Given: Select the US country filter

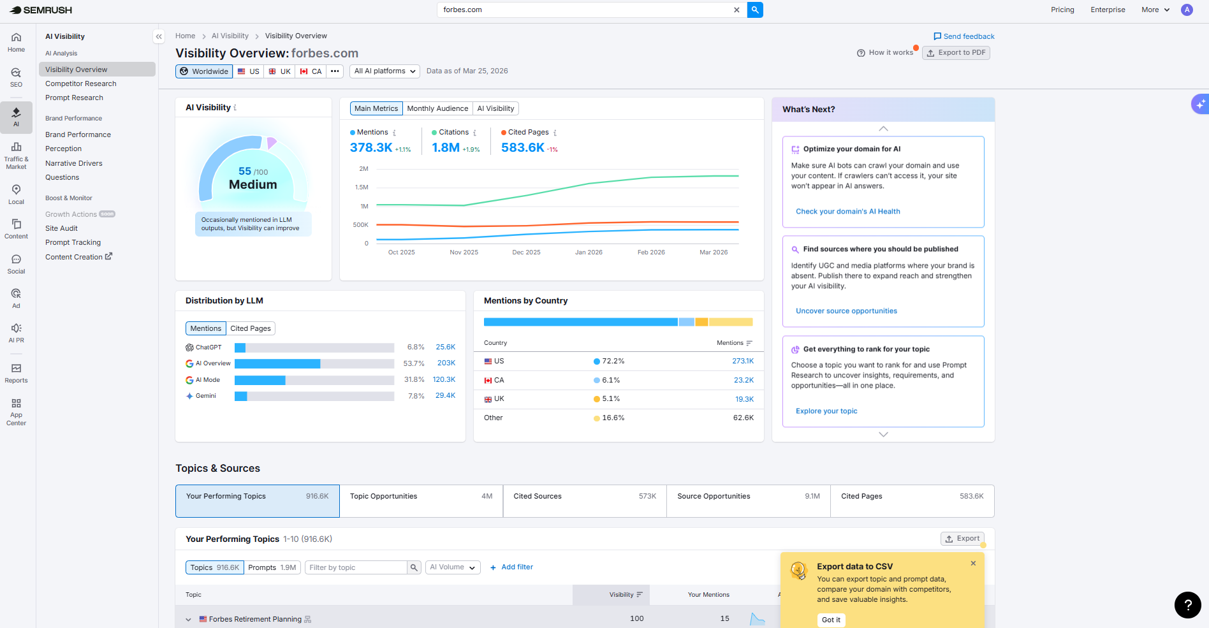Looking at the screenshot, I should (x=248, y=71).
